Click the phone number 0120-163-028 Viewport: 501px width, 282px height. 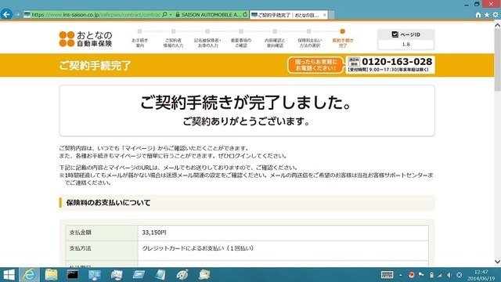click(x=397, y=61)
